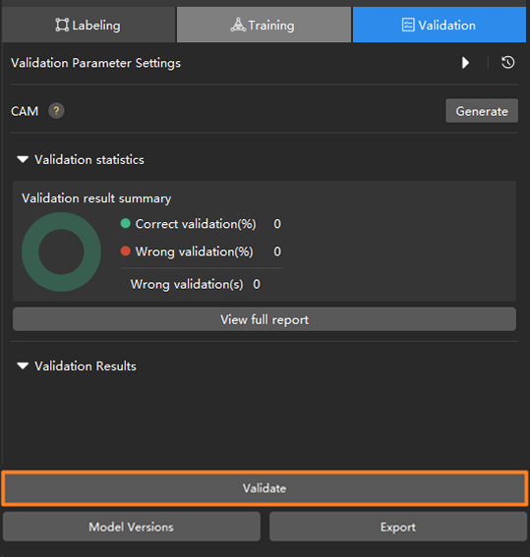Start validation with the Validate button

click(x=265, y=488)
